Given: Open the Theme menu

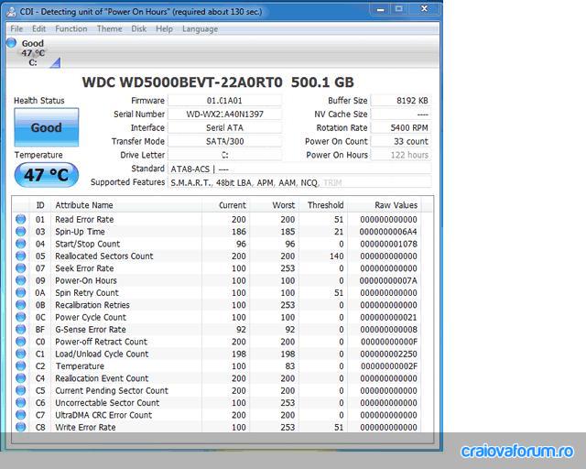Looking at the screenshot, I should coord(110,28).
